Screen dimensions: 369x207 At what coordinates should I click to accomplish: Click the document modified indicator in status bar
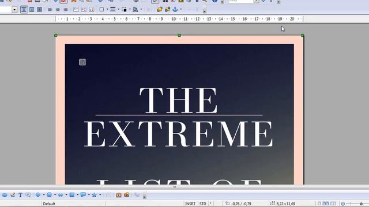pyautogui.click(x=210, y=204)
